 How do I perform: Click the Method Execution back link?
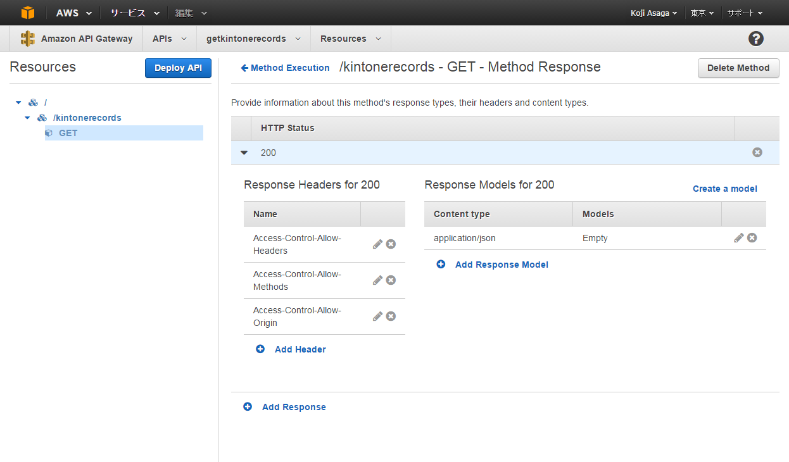pos(285,68)
